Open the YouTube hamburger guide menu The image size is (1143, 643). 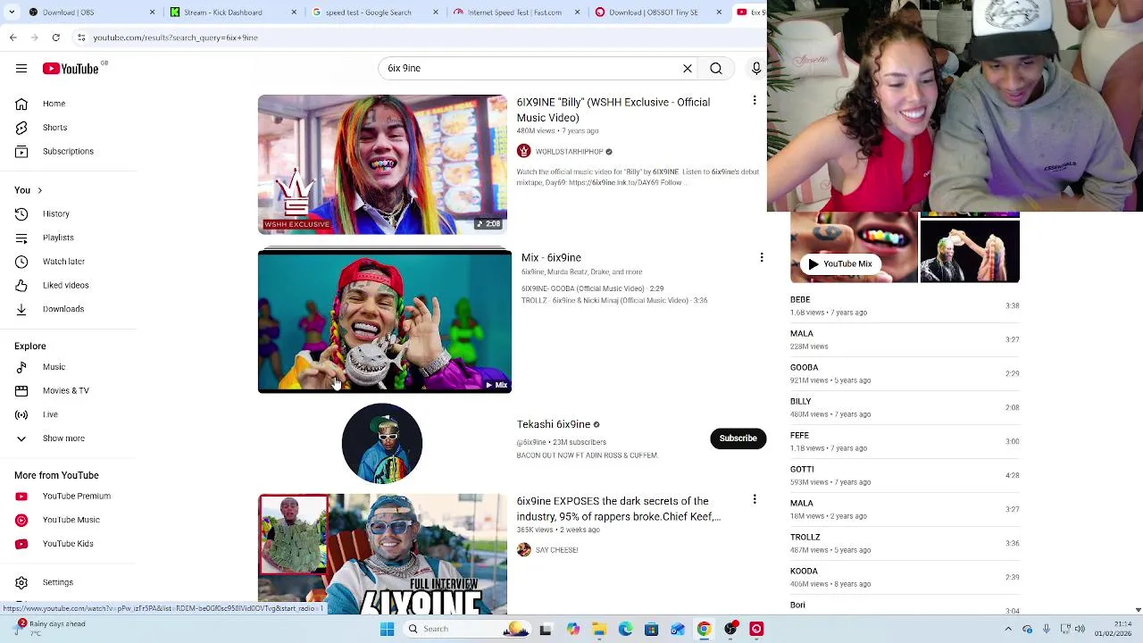pos(21,69)
